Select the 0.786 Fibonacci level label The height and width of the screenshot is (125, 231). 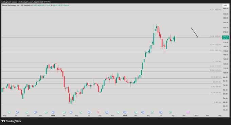click(x=215, y=70)
